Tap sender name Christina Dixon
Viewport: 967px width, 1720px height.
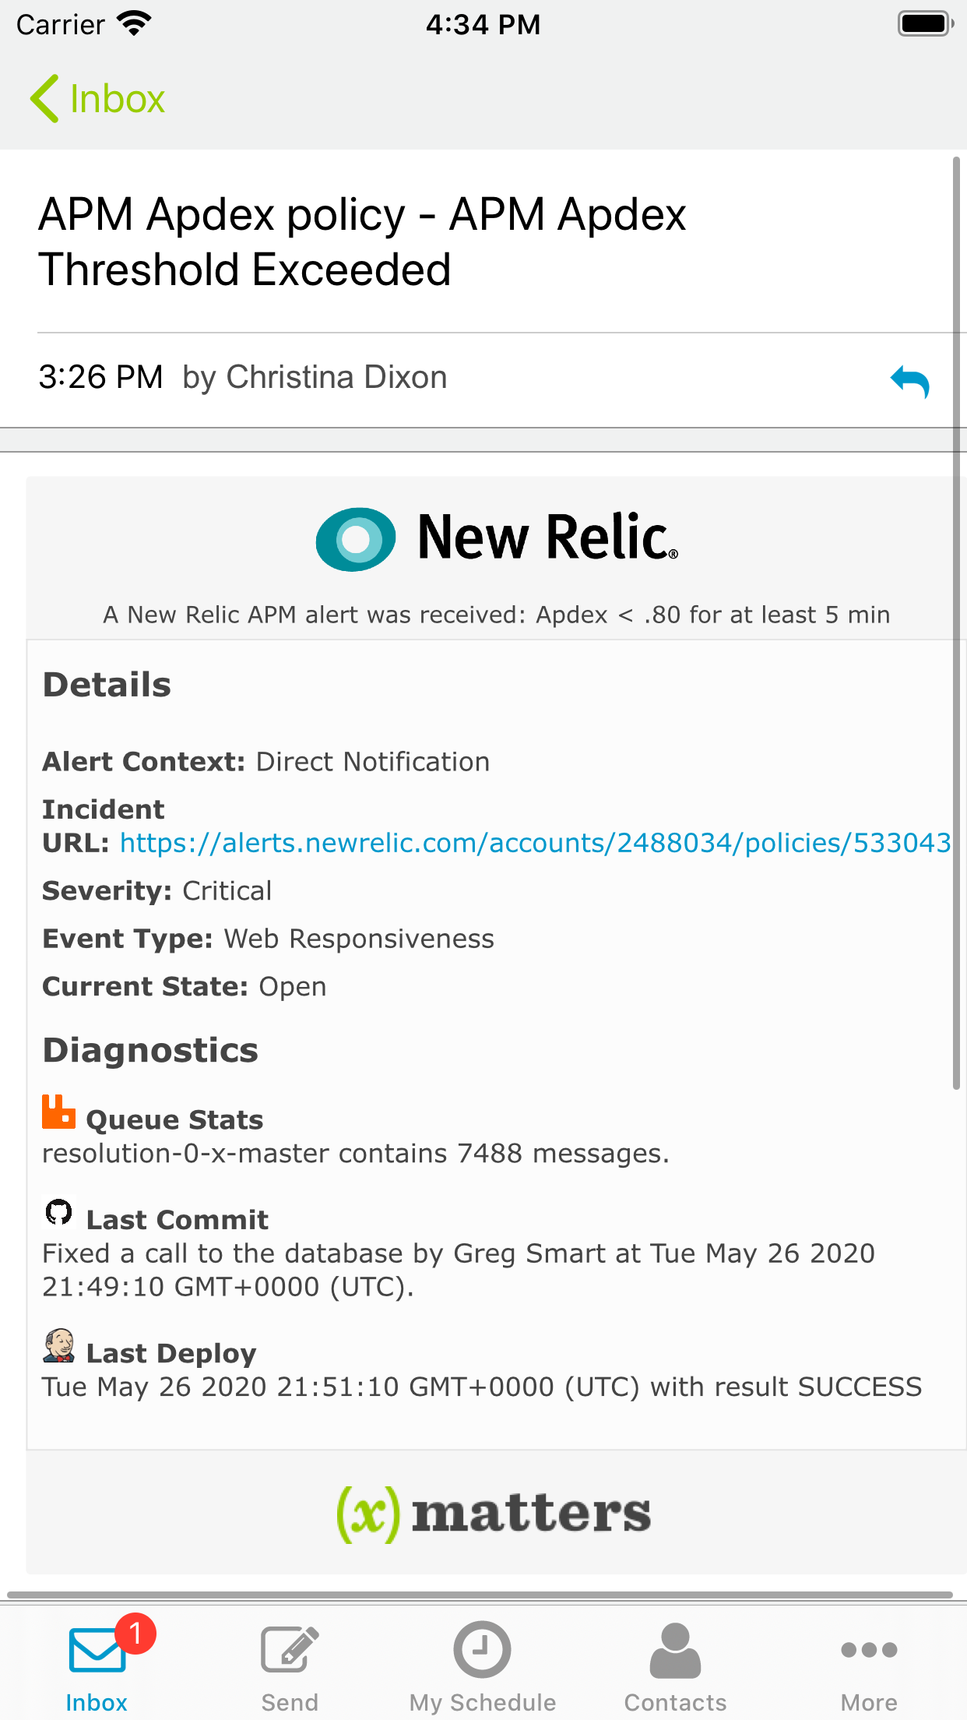[x=336, y=377]
